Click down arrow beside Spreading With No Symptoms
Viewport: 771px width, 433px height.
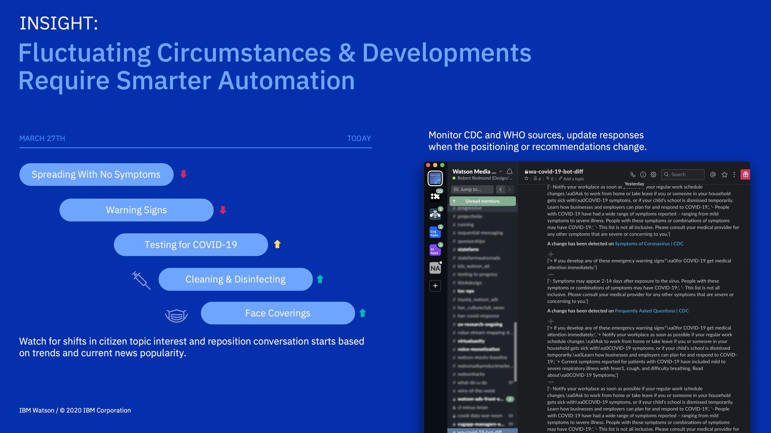click(x=183, y=174)
